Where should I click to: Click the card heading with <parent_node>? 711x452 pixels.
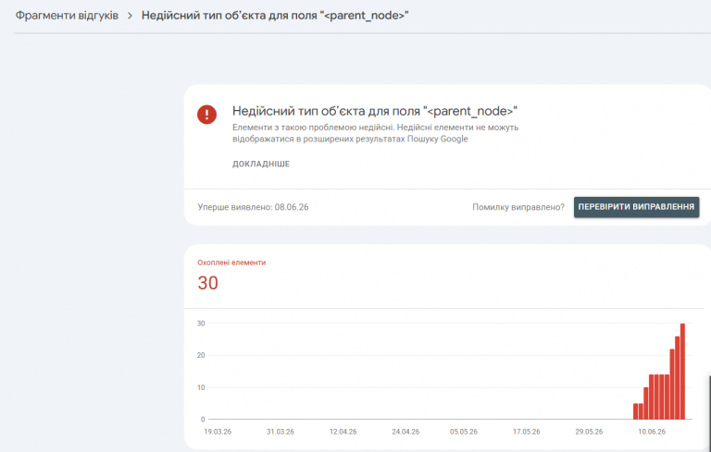(375, 111)
